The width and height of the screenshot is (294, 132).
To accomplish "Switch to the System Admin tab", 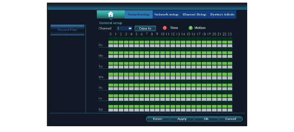I will [222, 14].
